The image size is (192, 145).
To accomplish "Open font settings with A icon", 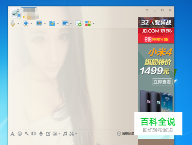I will [x=12, y=134].
